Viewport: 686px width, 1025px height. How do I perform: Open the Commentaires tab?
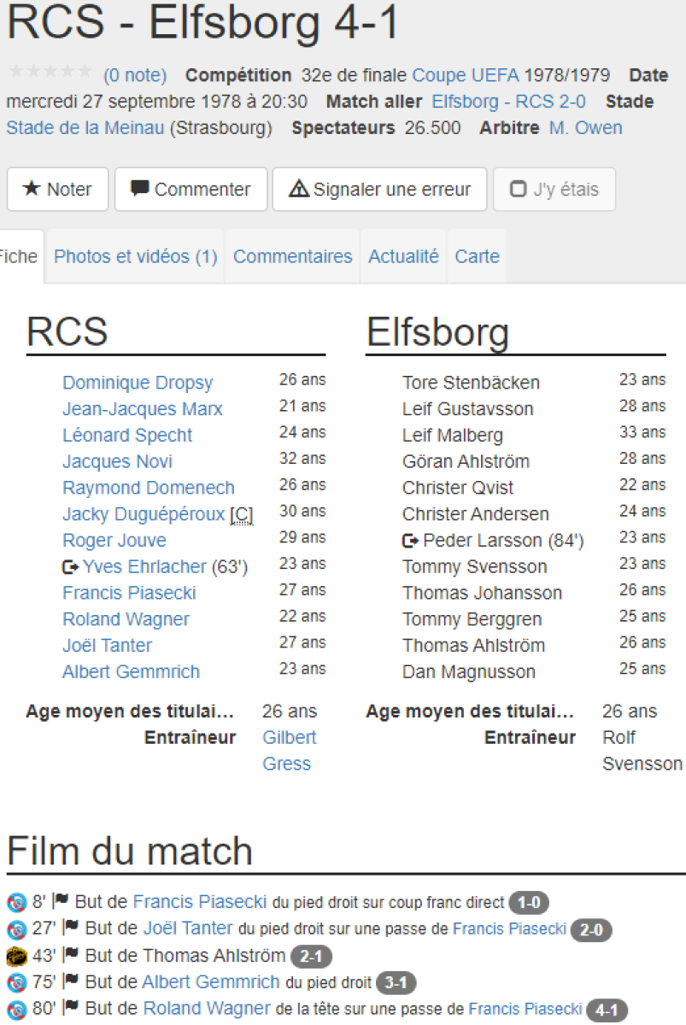click(x=292, y=256)
